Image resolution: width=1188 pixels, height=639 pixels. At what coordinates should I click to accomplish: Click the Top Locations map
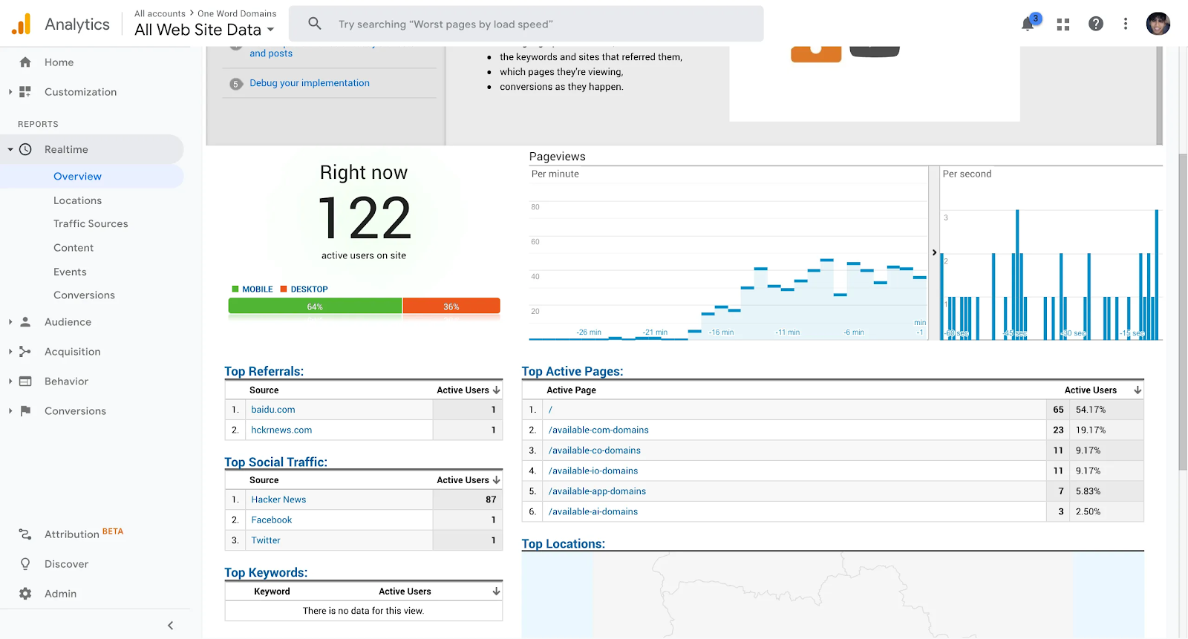coord(832,595)
